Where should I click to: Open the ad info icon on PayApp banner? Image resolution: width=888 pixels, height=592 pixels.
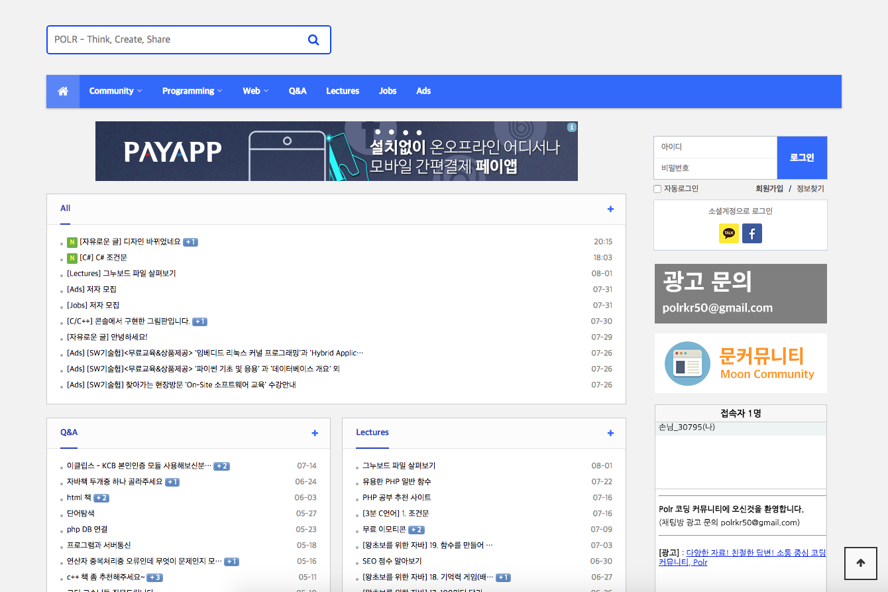[x=572, y=127]
